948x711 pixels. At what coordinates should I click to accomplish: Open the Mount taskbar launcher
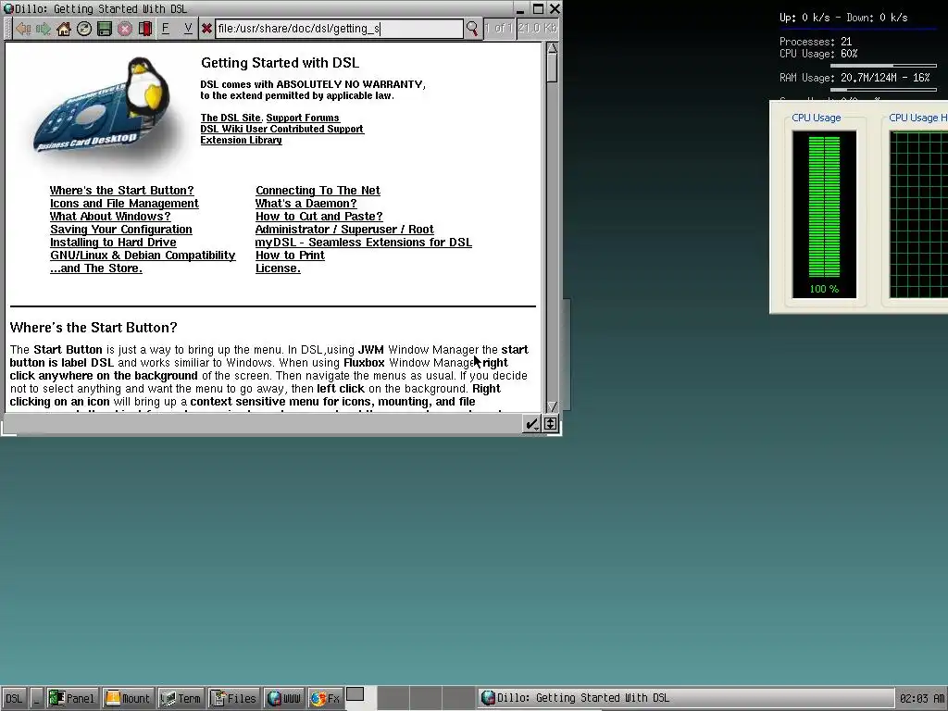[128, 698]
